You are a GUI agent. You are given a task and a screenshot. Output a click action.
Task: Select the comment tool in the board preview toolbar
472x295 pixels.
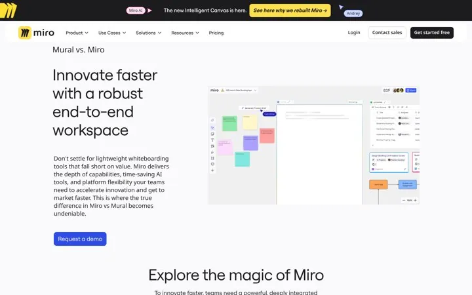pos(212,164)
